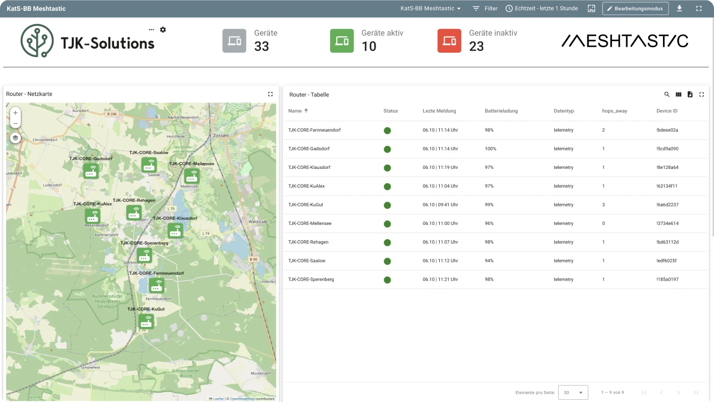The width and height of the screenshot is (714, 402).
Task: Select the TJK-CORE-Mellensee router marker on map
Action: point(191,175)
